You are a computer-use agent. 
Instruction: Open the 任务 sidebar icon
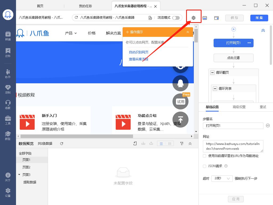click(8, 53)
